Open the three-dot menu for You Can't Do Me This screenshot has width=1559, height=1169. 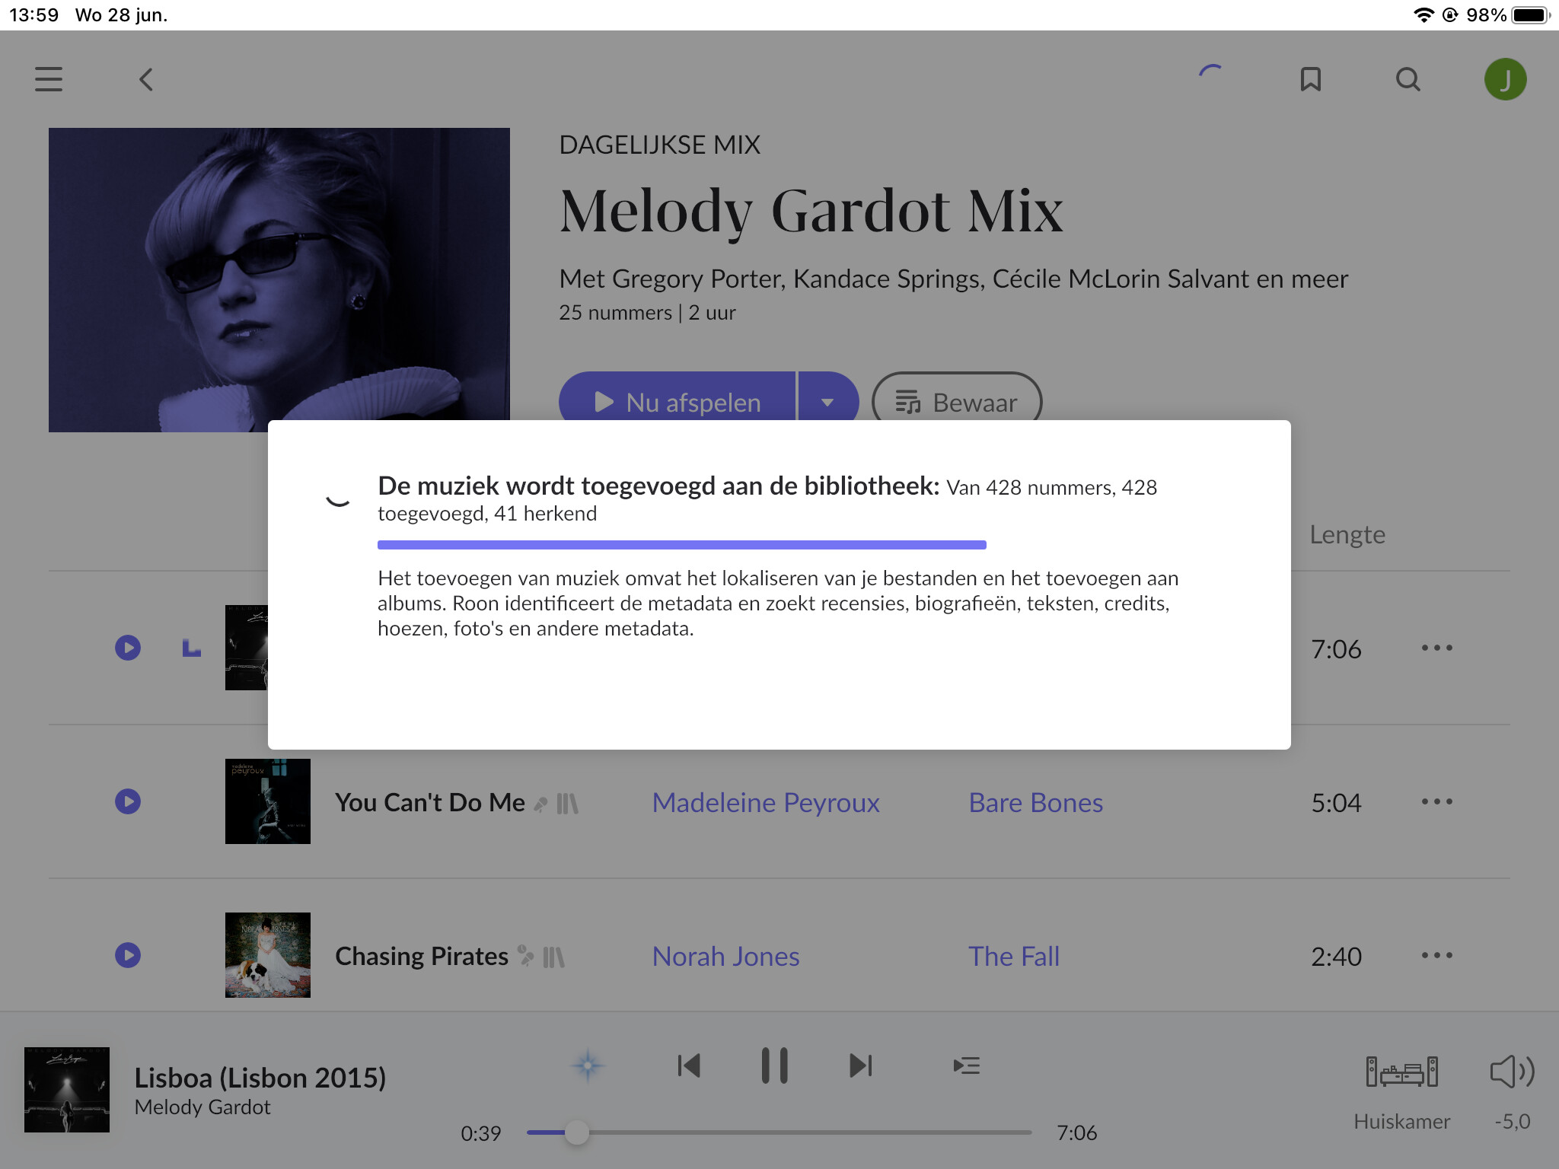(1438, 801)
